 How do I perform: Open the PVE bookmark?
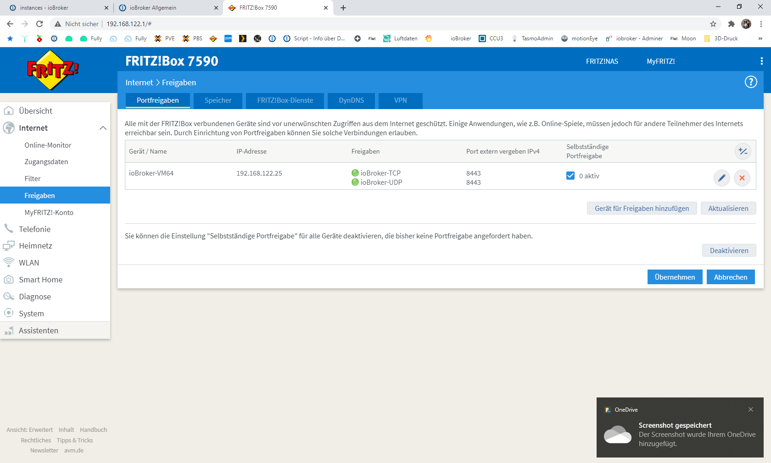point(164,39)
